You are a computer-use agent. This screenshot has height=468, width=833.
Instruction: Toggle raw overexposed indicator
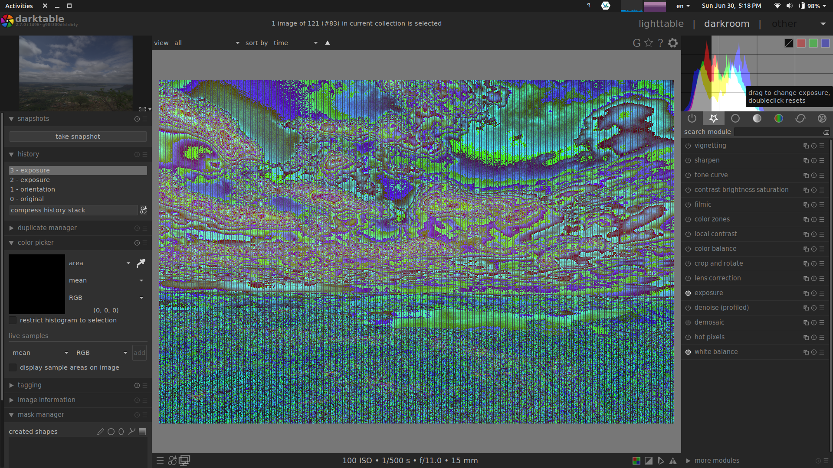click(x=636, y=461)
